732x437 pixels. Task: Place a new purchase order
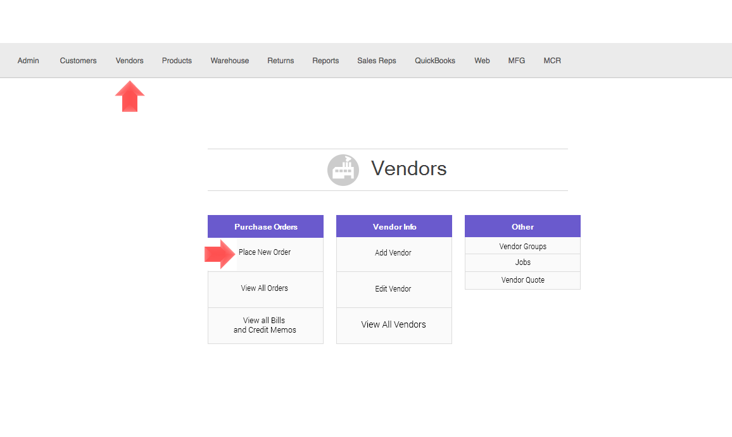(265, 252)
